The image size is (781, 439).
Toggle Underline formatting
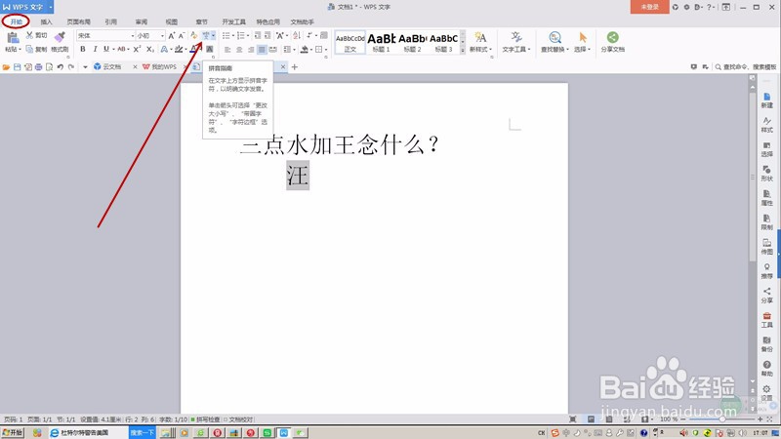106,50
